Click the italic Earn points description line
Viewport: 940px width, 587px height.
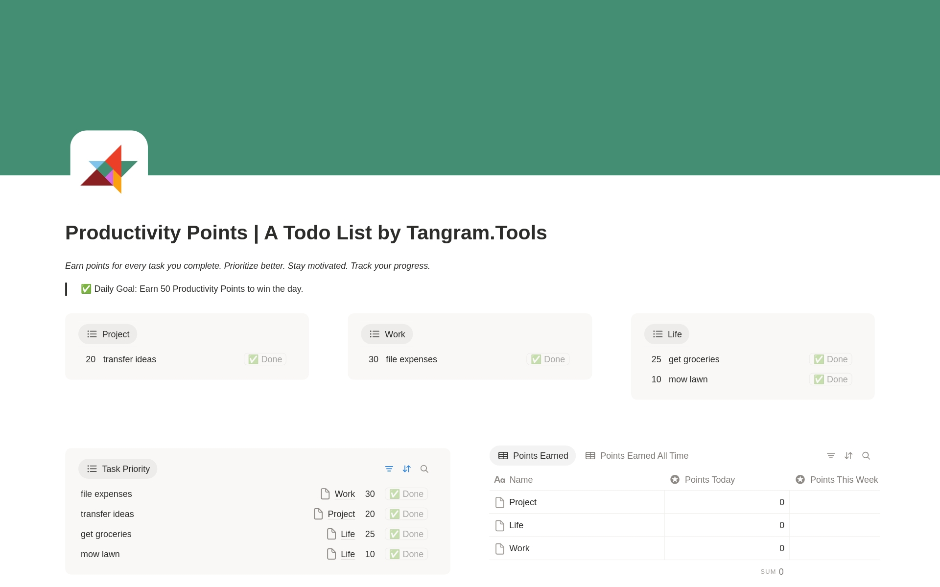(x=248, y=266)
